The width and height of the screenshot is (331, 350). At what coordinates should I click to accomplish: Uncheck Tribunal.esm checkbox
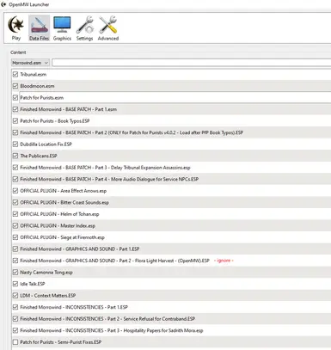pos(15,74)
